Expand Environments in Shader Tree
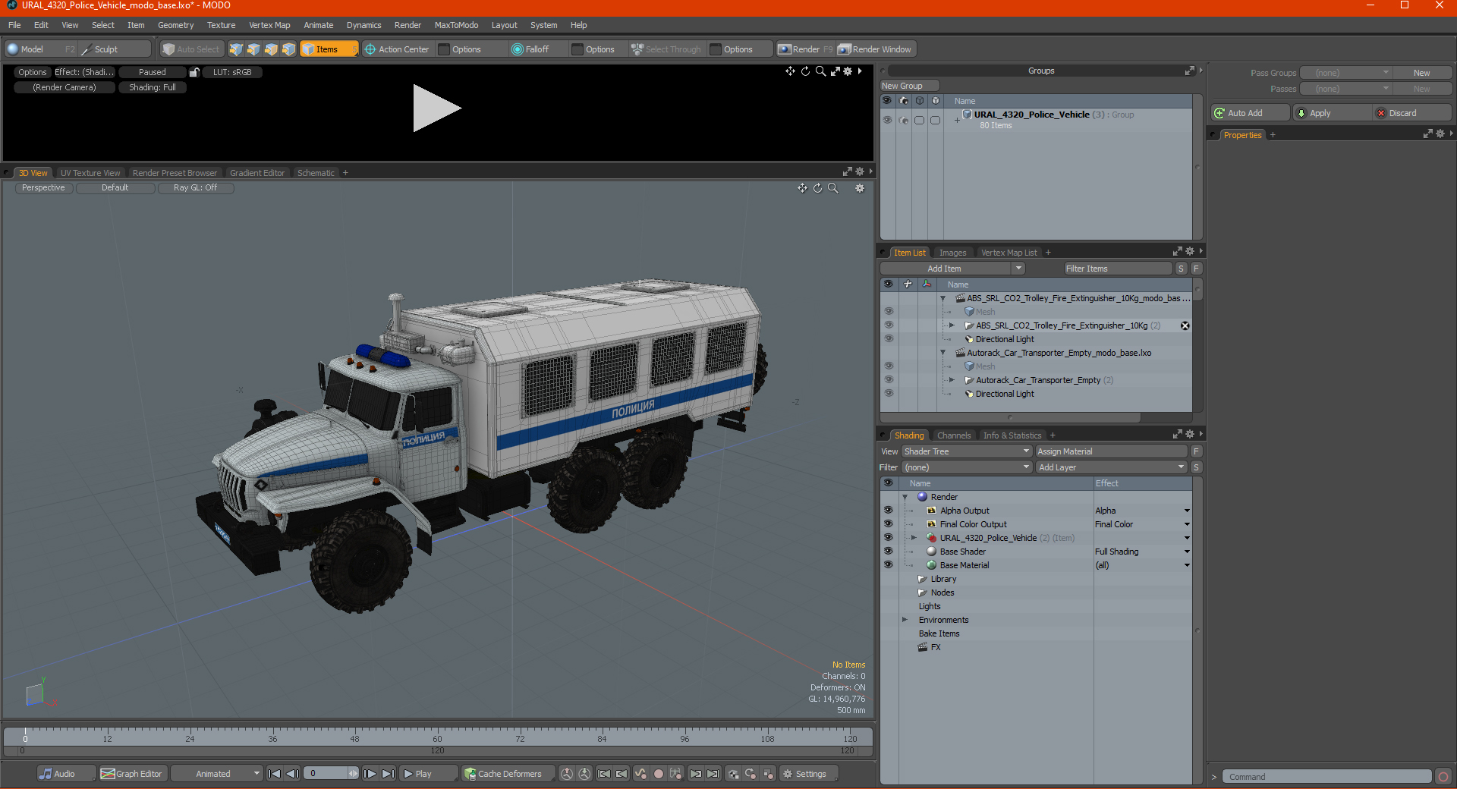 click(905, 620)
